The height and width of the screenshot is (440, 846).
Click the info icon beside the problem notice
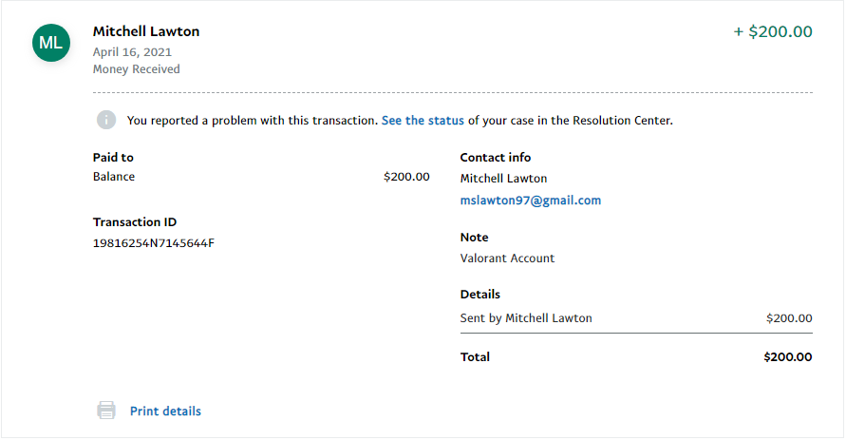coord(106,121)
